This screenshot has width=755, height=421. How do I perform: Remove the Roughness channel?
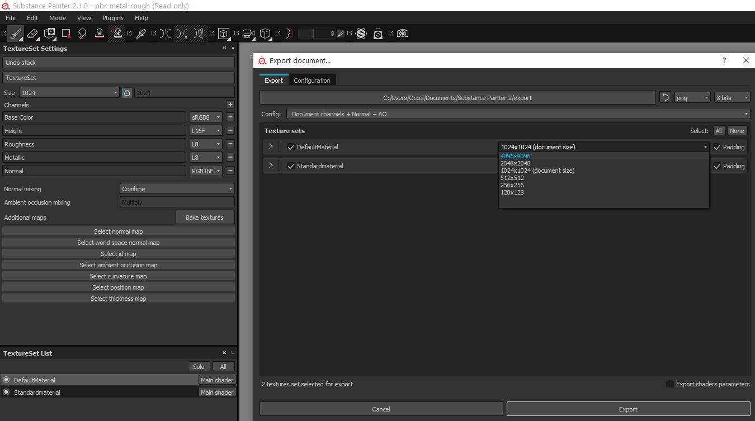click(x=230, y=144)
